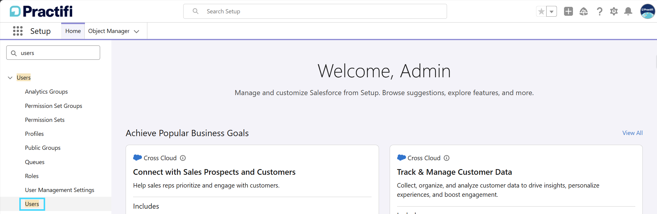
Task: Click 'Manage and customize Salesforce' subtitle
Action: click(x=384, y=93)
